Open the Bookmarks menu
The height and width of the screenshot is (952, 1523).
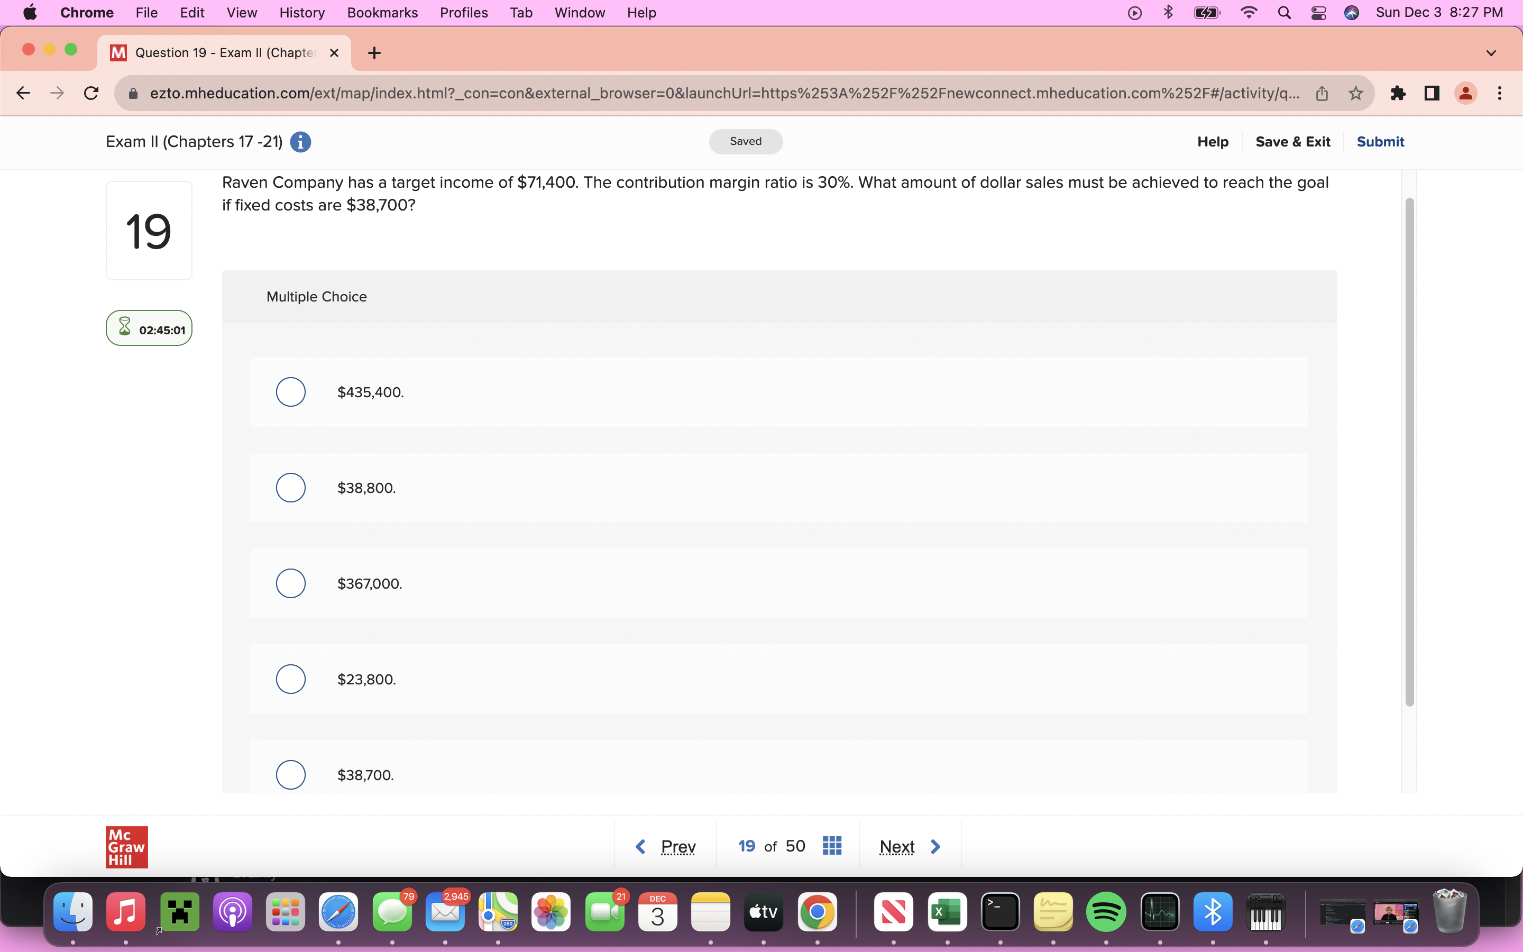[x=382, y=13]
